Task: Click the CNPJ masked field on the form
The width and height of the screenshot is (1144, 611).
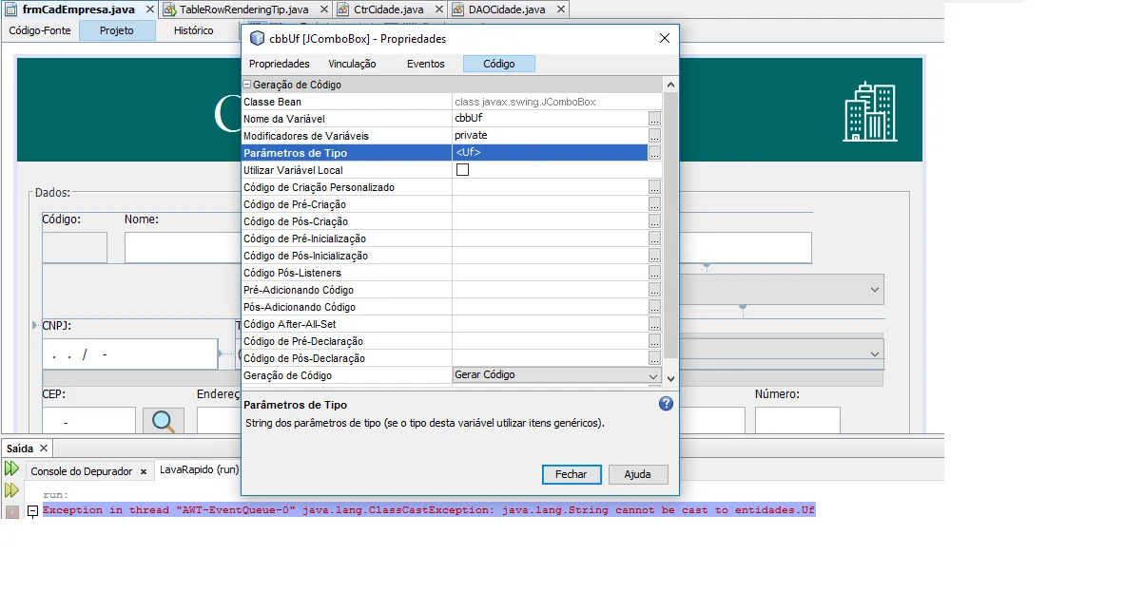Action: (x=130, y=353)
